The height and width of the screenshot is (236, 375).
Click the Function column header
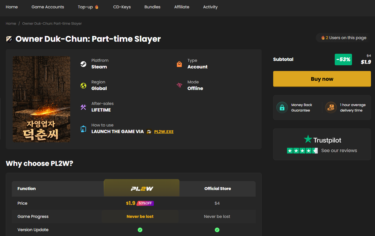coord(27,189)
